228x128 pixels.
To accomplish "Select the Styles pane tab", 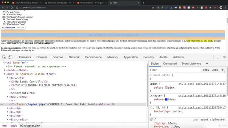I will (x=155, y=64).
